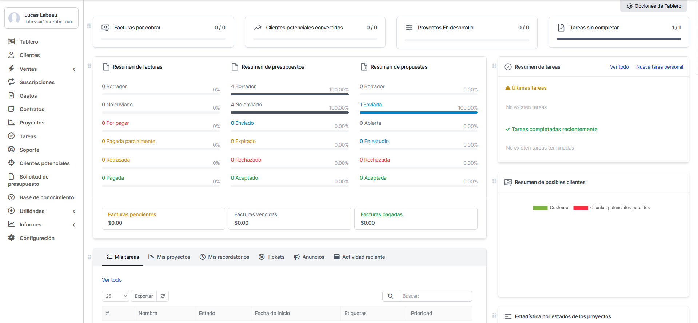
Task: Click Nueva tarea personal link
Action: click(x=659, y=67)
